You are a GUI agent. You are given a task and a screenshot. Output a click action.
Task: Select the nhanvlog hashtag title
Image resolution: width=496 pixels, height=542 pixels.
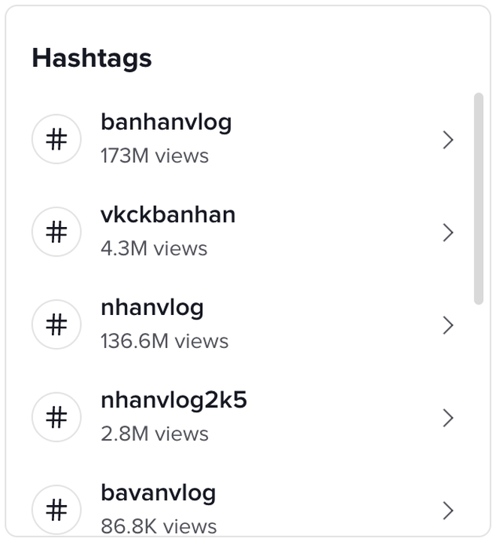[152, 308]
